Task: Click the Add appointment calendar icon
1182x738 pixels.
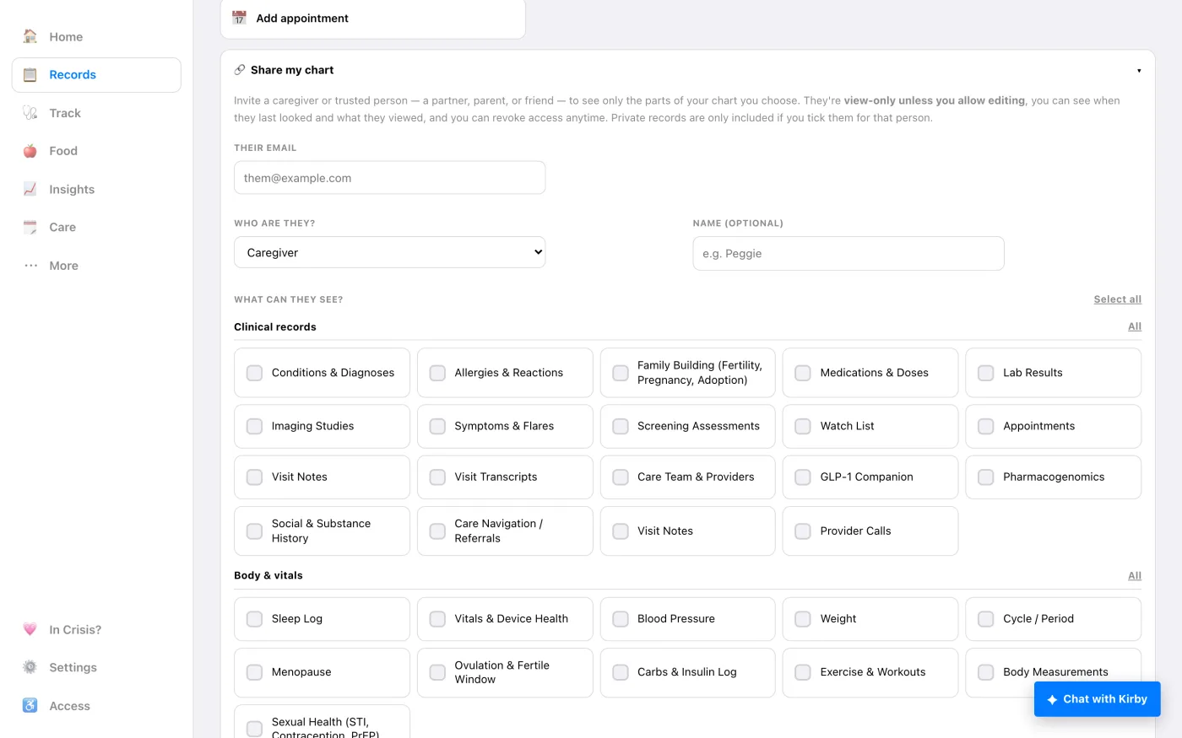Action: click(240, 18)
